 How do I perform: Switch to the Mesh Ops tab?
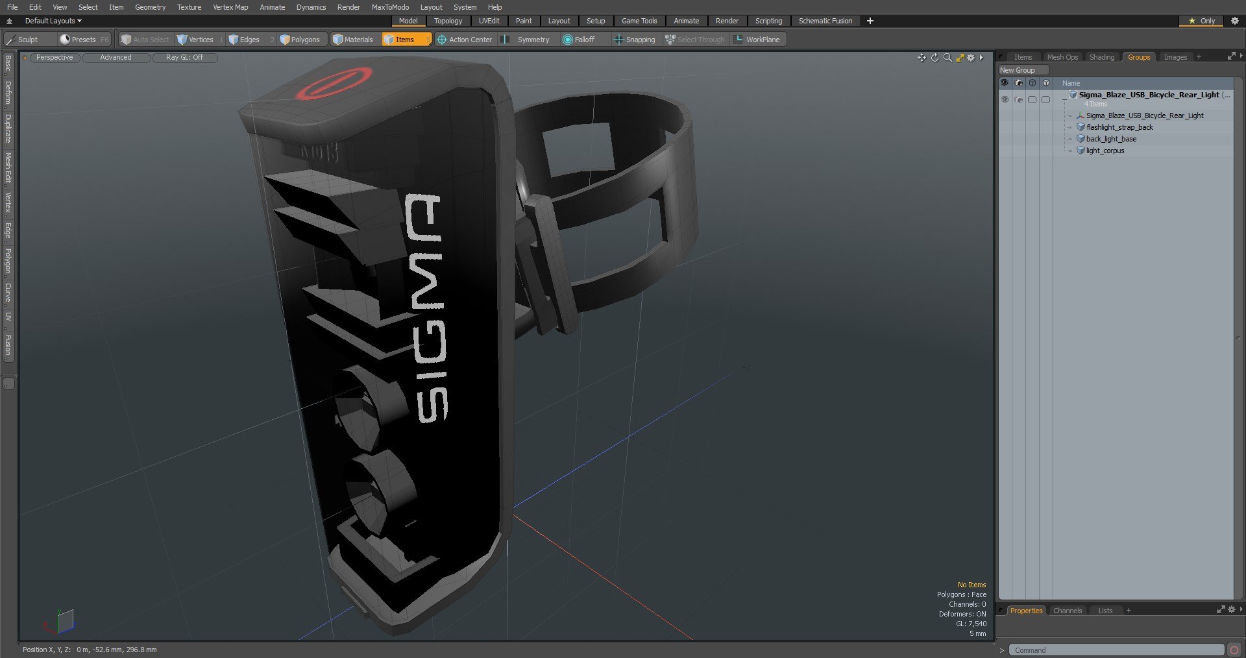(1062, 57)
